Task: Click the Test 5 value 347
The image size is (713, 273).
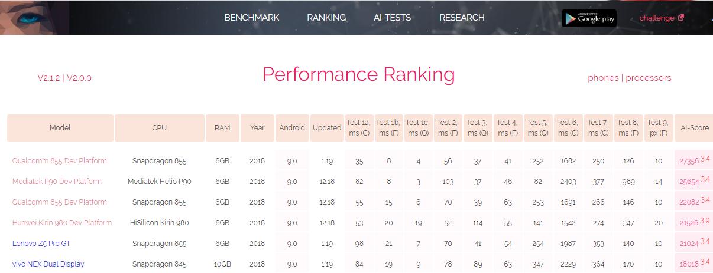Action: click(538, 264)
